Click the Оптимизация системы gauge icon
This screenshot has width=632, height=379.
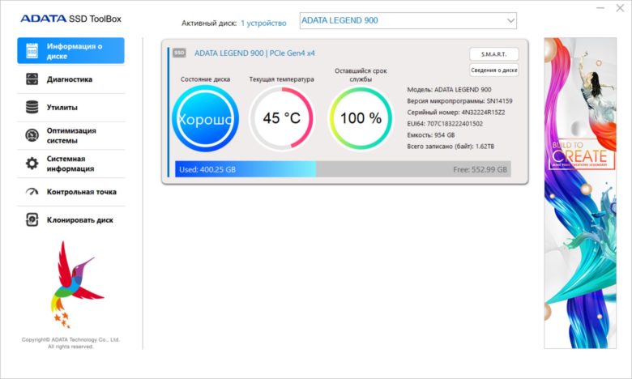32,135
